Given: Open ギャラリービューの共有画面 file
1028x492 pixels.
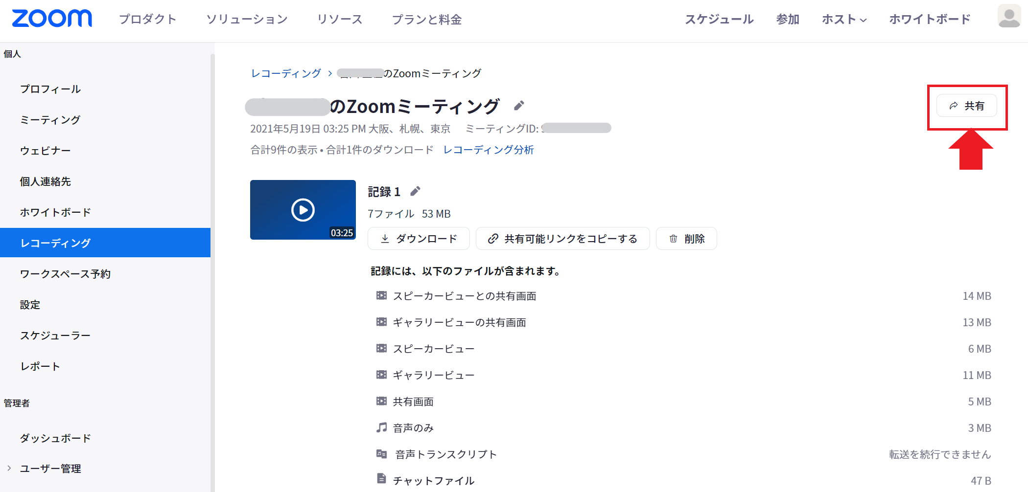Looking at the screenshot, I should [x=460, y=322].
